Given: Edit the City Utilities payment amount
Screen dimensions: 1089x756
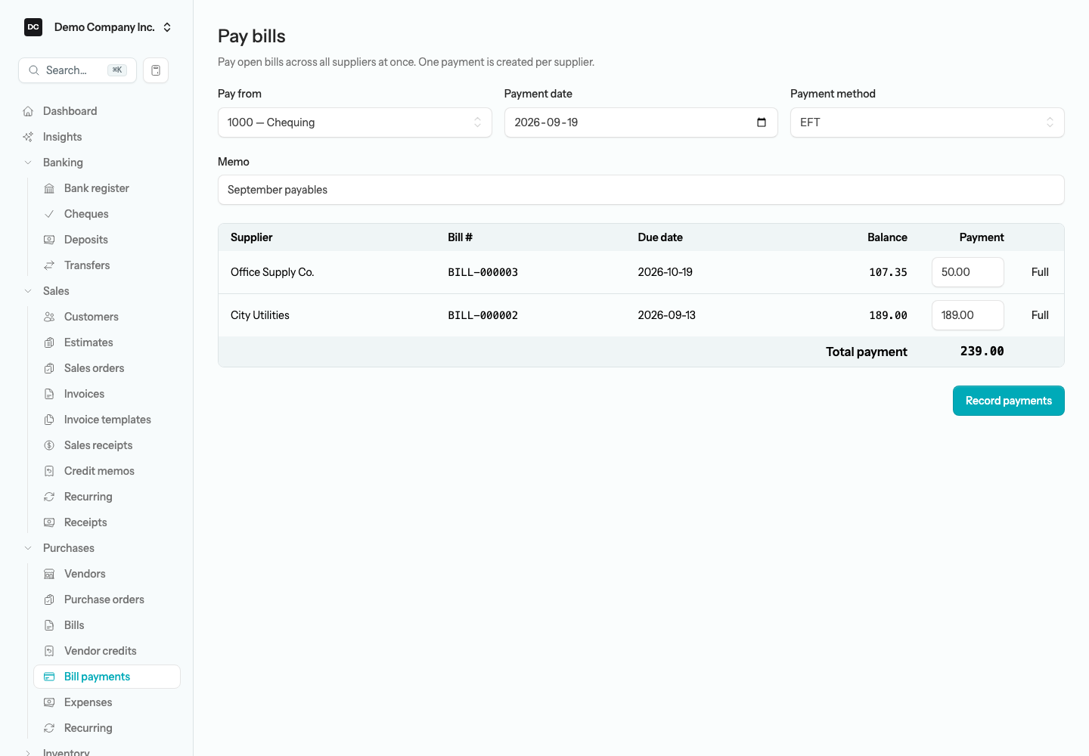Looking at the screenshot, I should click(967, 315).
